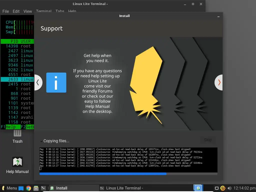
Task: Open the File menu in terminal
Action: (x=5, y=11)
